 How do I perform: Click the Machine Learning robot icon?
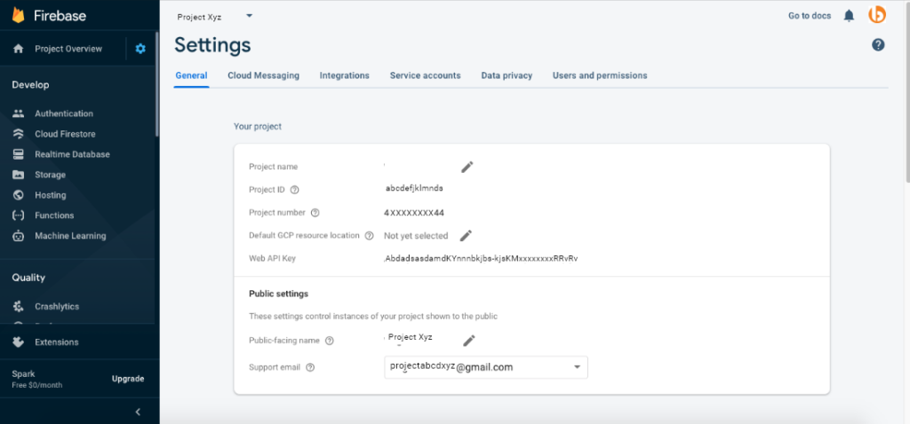pos(18,236)
